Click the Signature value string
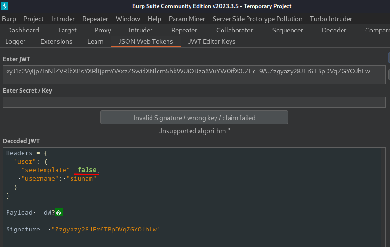Image resolution: width=390 pixels, height=247 pixels. (x=106, y=229)
